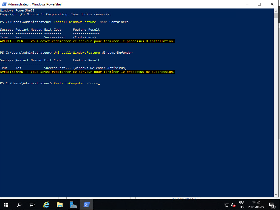The width and height of the screenshot is (280, 210).
Task: Click the warning about processus de suppression
Action: [87, 72]
